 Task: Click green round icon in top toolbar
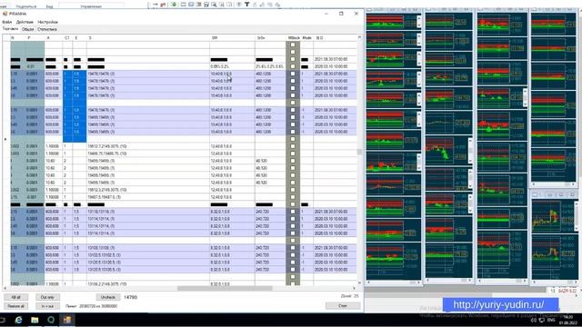[x=174, y=5]
